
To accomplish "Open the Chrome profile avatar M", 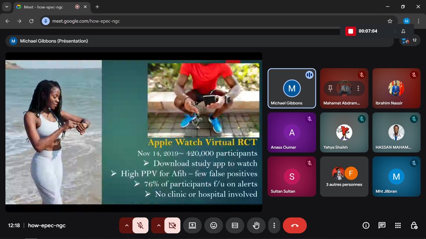I will pos(406,21).
